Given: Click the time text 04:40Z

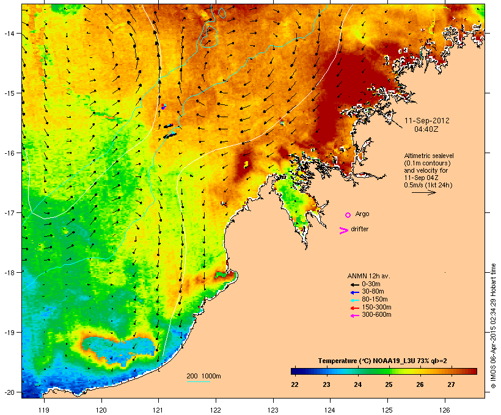Looking at the screenshot, I should point(426,129).
